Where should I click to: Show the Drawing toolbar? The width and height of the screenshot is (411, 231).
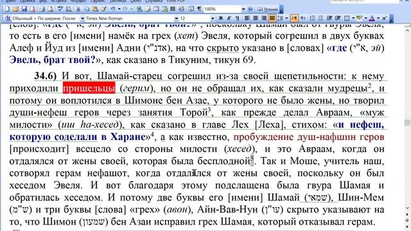coord(181,9)
